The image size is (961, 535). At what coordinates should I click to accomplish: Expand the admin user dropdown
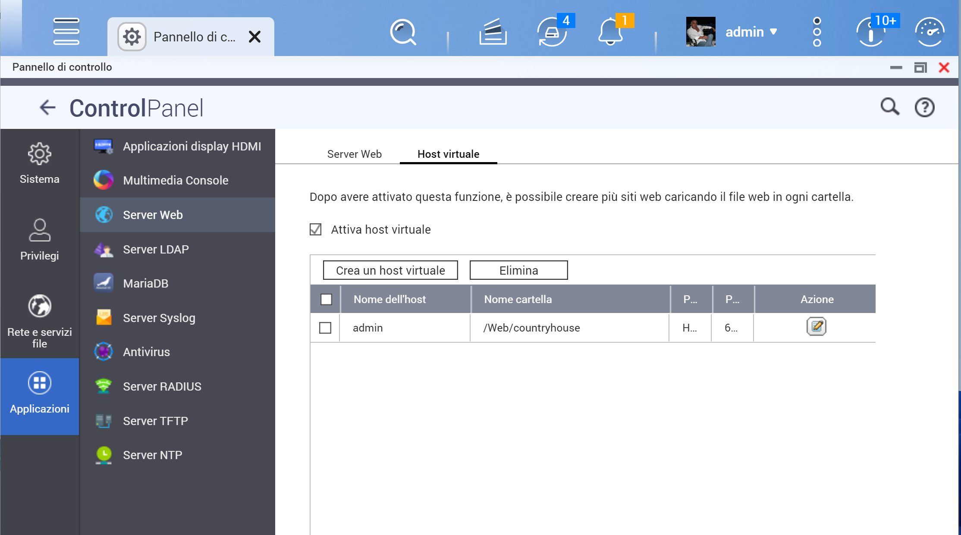click(x=751, y=32)
